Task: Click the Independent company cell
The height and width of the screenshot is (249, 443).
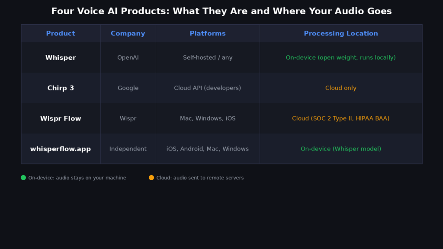Action: click(128, 149)
